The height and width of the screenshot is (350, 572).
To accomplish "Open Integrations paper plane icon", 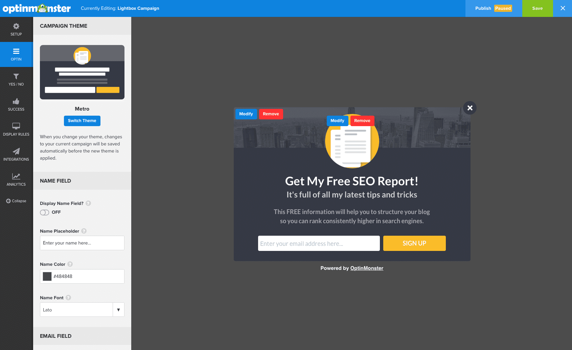I will pyautogui.click(x=16, y=155).
